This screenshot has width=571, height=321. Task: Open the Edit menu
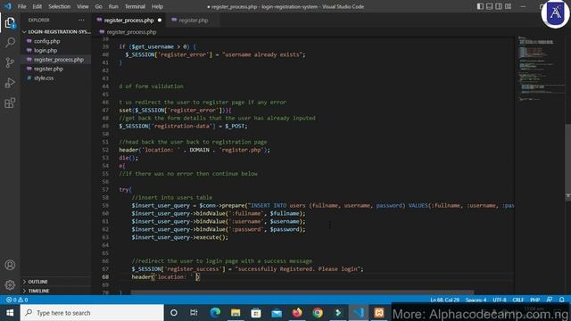pyautogui.click(x=37, y=6)
